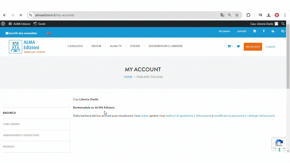Expand the site search dropdown
This screenshot has height=163, width=290.
pos(283,31)
